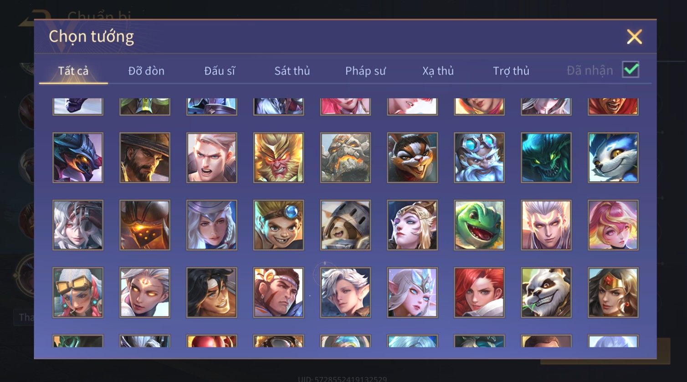The height and width of the screenshot is (382, 687).
Task: Select the golden tiara heroine portrait
Action: click(613, 292)
